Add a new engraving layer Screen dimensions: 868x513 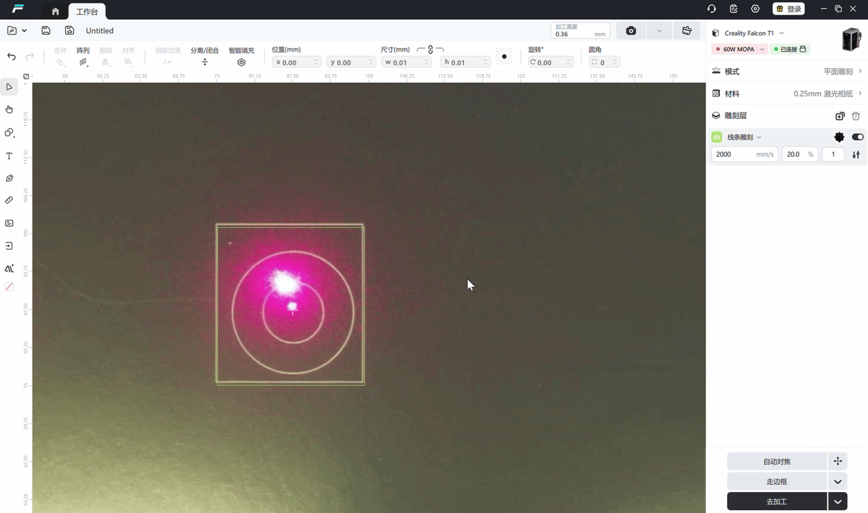(840, 116)
